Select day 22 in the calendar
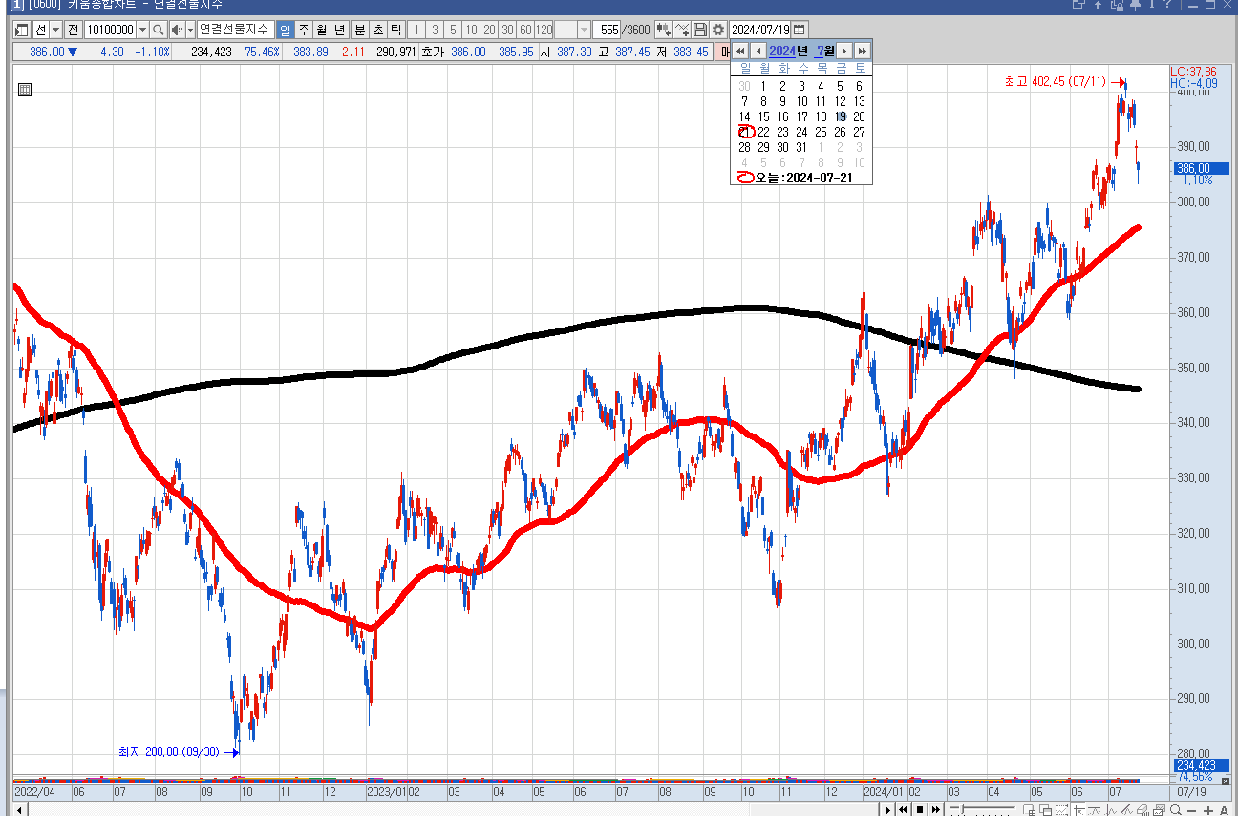This screenshot has height=825, width=1238. coord(763,132)
